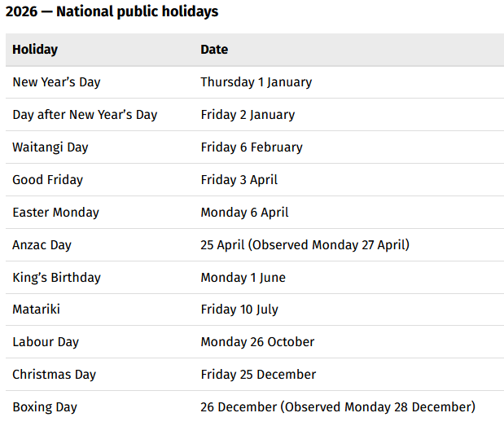This screenshot has width=504, height=426.
Task: Click the 2026 National public holidays heading
Action: [x=112, y=12]
